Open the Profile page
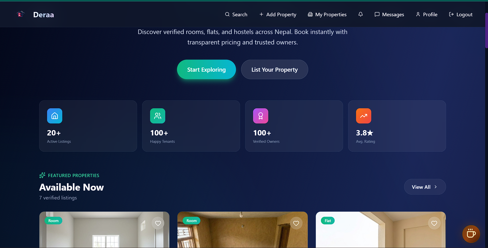 click(x=426, y=14)
